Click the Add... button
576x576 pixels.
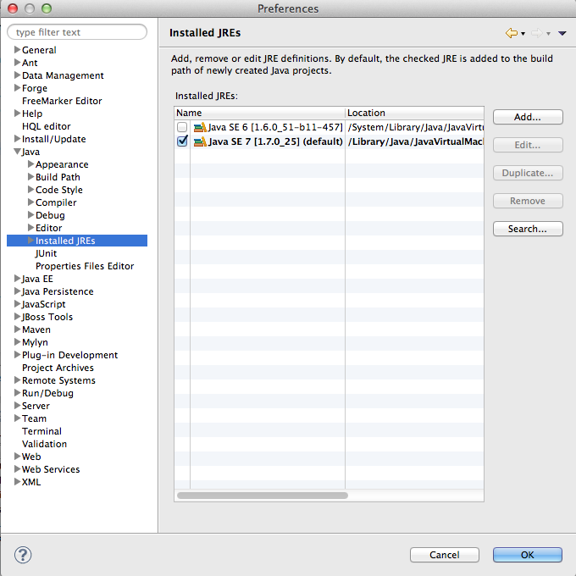[528, 117]
